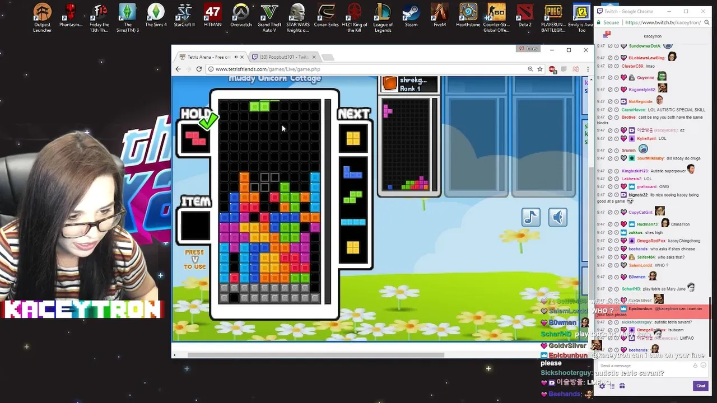Switch to the Tetris Arena tab
717x403 pixels.
(210, 57)
